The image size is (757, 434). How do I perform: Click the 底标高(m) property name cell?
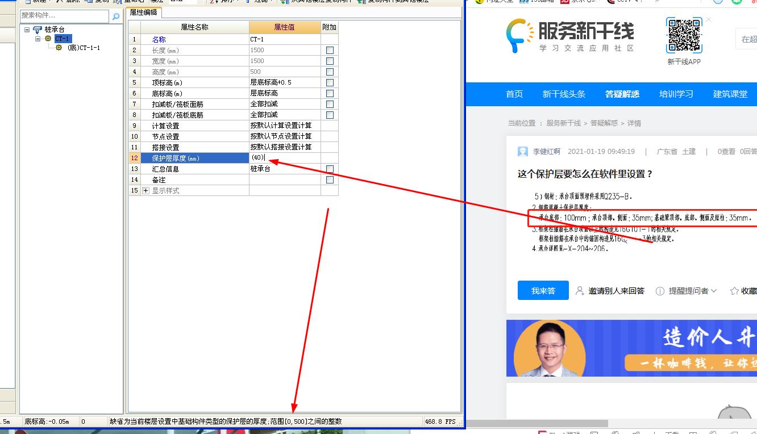coord(195,93)
